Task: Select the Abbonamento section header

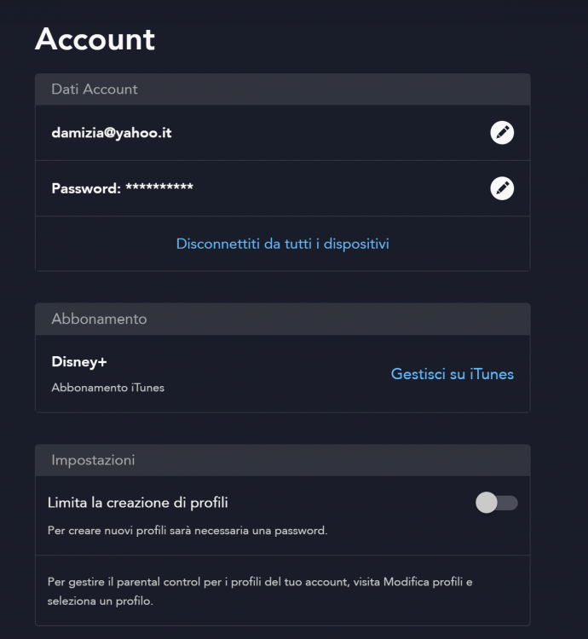Action: pos(99,319)
